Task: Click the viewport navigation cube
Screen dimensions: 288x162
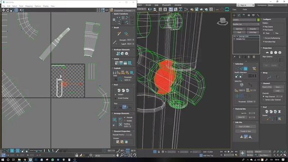Action: coord(223,21)
